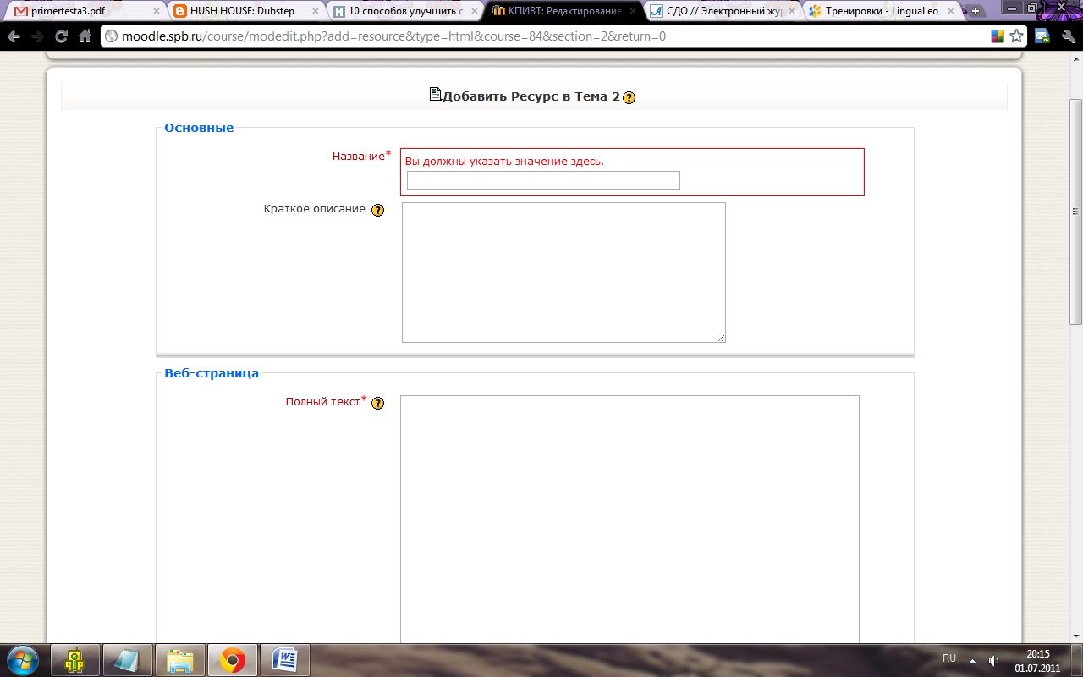Screen dimensions: 1083x677
Task: Bookmark this page with the star icon
Action: point(1016,36)
